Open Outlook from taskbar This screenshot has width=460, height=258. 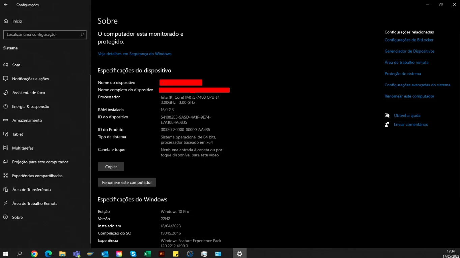coord(105,254)
